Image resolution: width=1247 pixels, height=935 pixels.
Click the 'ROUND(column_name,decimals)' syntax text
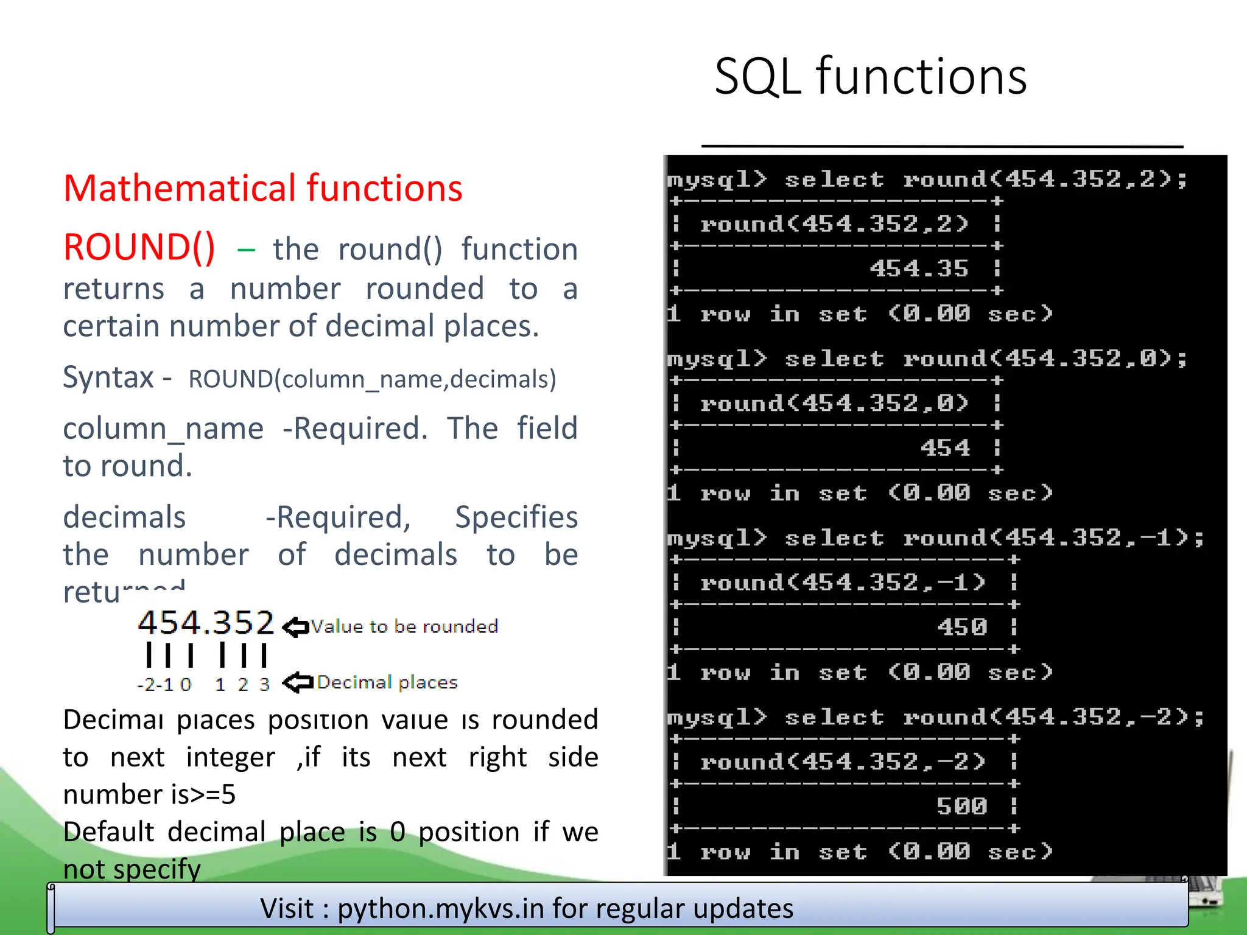[x=372, y=379]
